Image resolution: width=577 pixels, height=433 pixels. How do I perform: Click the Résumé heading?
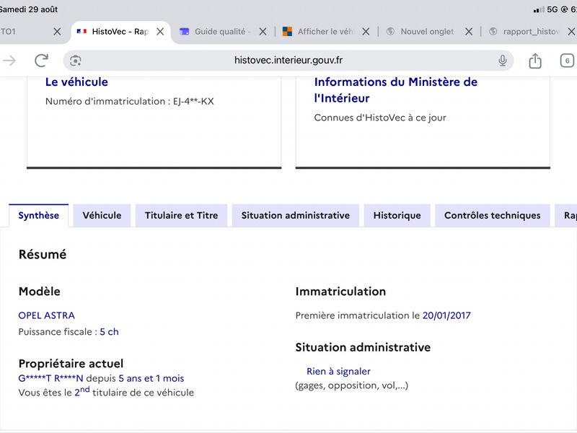43,255
